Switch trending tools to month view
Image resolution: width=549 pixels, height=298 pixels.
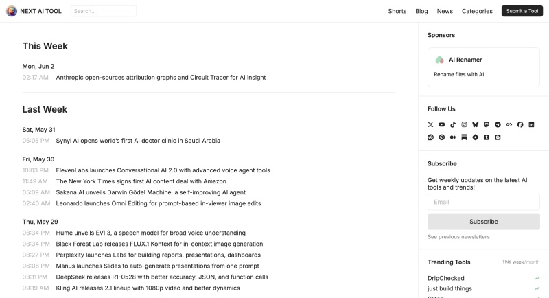pyautogui.click(x=533, y=262)
